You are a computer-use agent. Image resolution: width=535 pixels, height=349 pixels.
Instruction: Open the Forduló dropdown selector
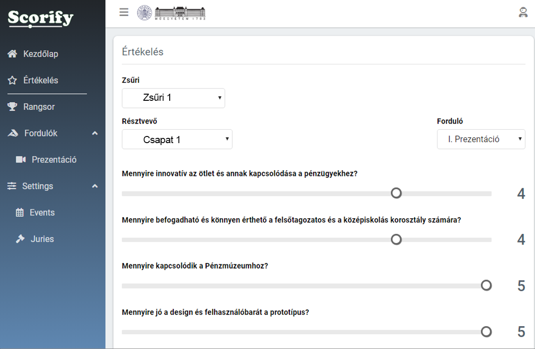click(x=481, y=139)
